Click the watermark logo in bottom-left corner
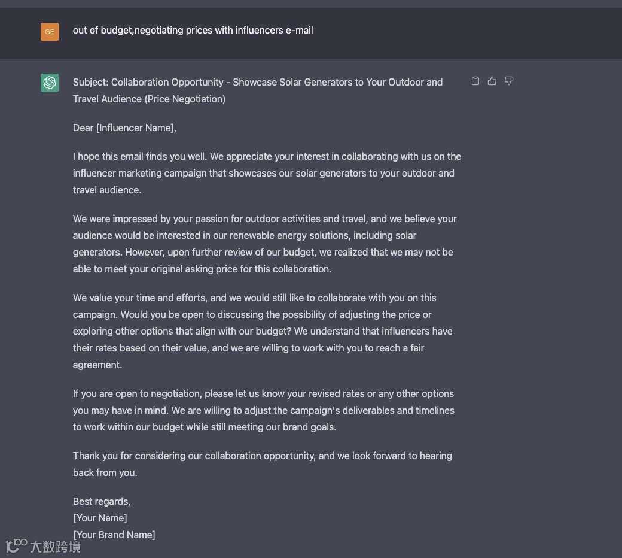This screenshot has width=622, height=558. 16,545
